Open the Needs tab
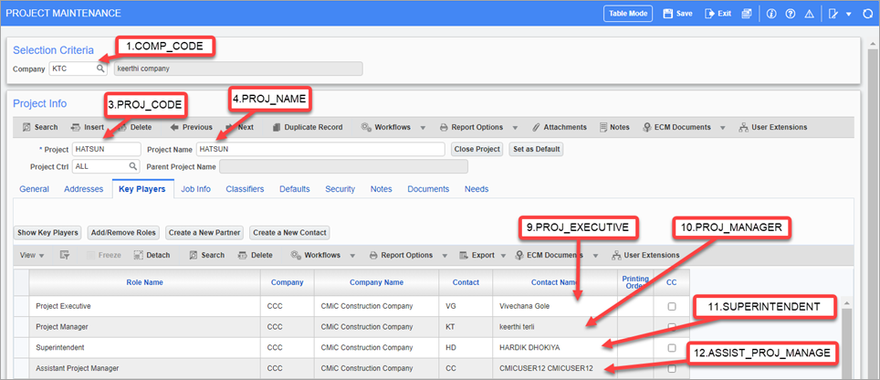 (x=477, y=189)
